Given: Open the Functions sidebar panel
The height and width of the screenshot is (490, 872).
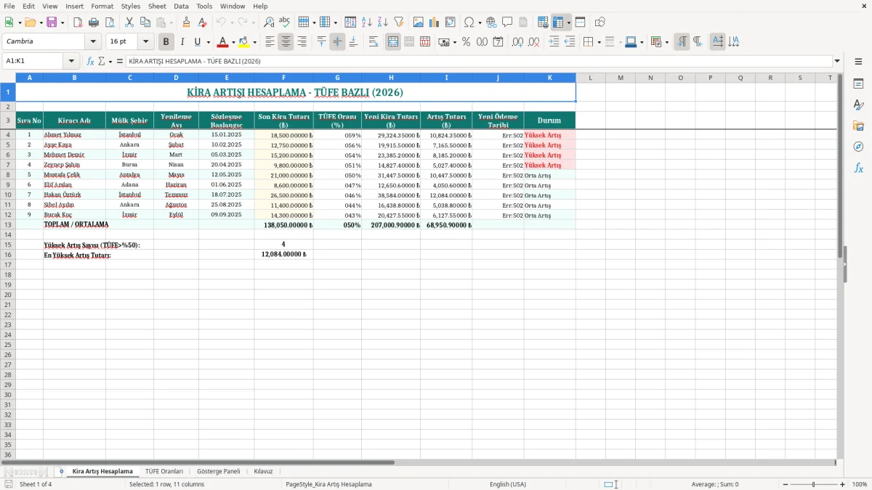Looking at the screenshot, I should pyautogui.click(x=858, y=168).
